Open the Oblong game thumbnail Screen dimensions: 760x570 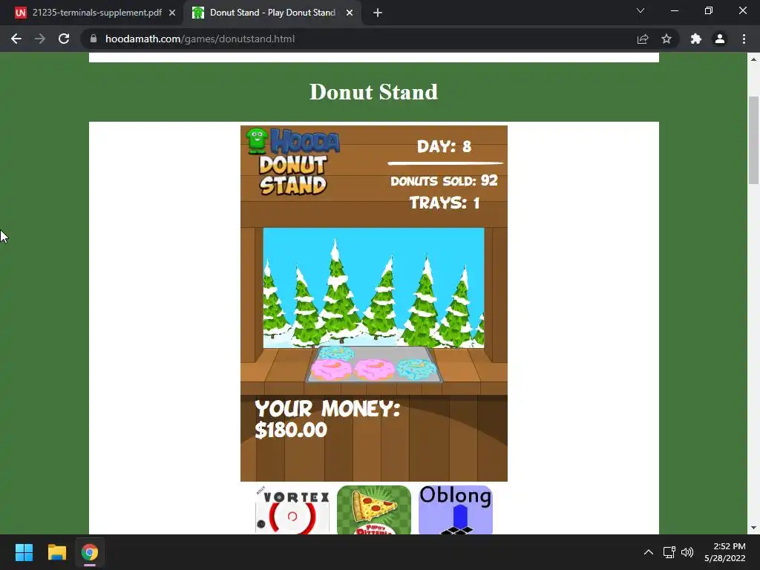[456, 510]
